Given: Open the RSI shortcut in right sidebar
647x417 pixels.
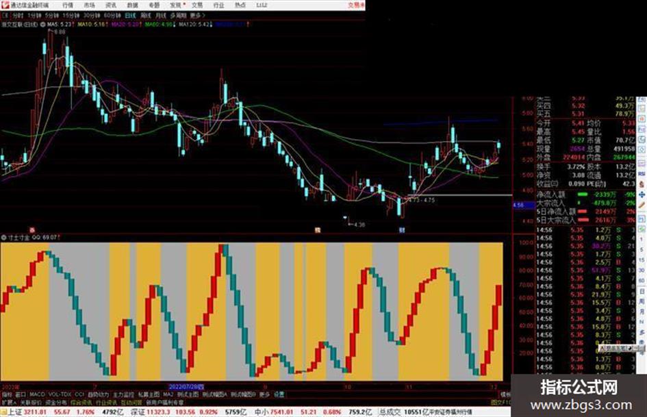Looking at the screenshot, I should pyautogui.click(x=642, y=174).
